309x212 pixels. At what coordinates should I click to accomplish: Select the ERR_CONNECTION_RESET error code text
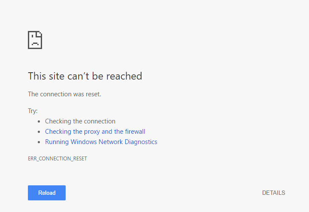pos(58,159)
